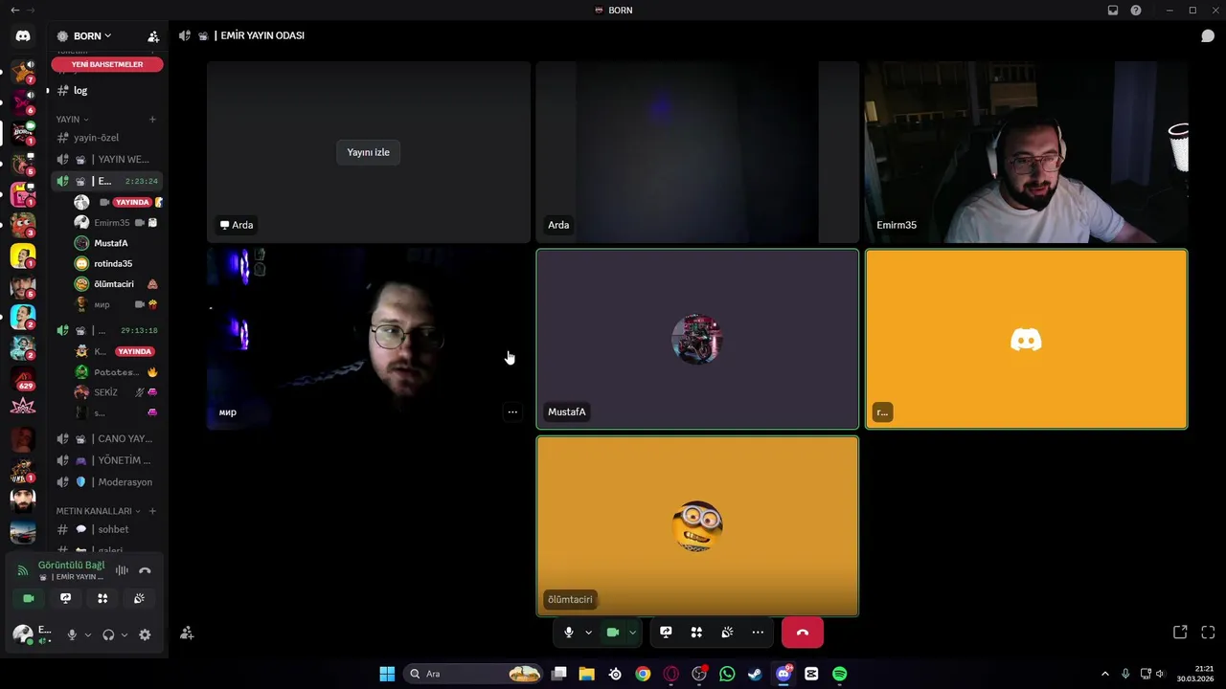1226x689 pixels.
Task: Open more options ellipsis in call toolbar
Action: (x=758, y=633)
